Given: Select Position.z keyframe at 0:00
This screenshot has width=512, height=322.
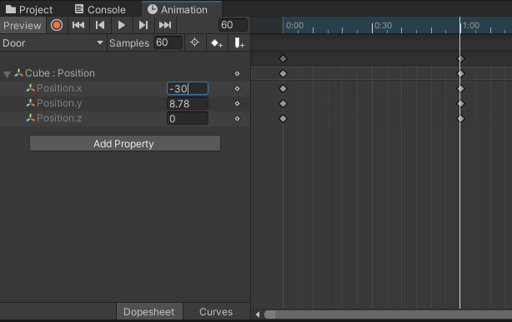Looking at the screenshot, I should pyautogui.click(x=284, y=119).
